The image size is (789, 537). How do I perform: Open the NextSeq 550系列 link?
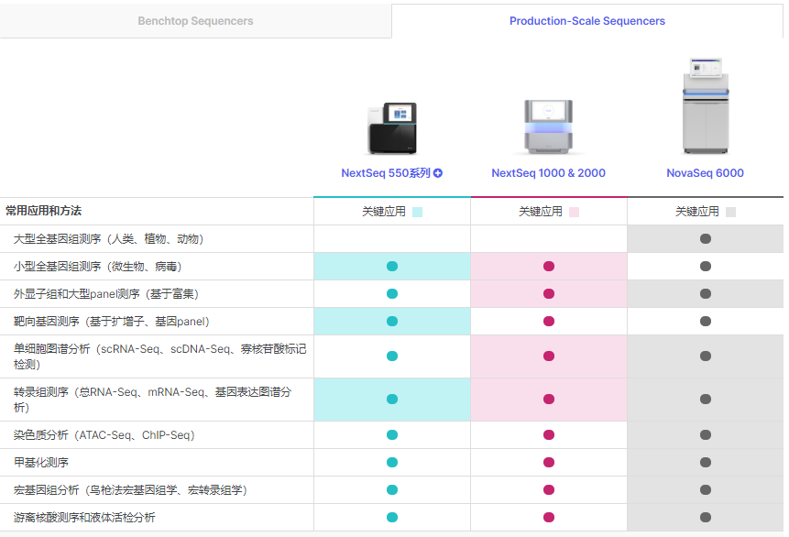[x=386, y=173]
